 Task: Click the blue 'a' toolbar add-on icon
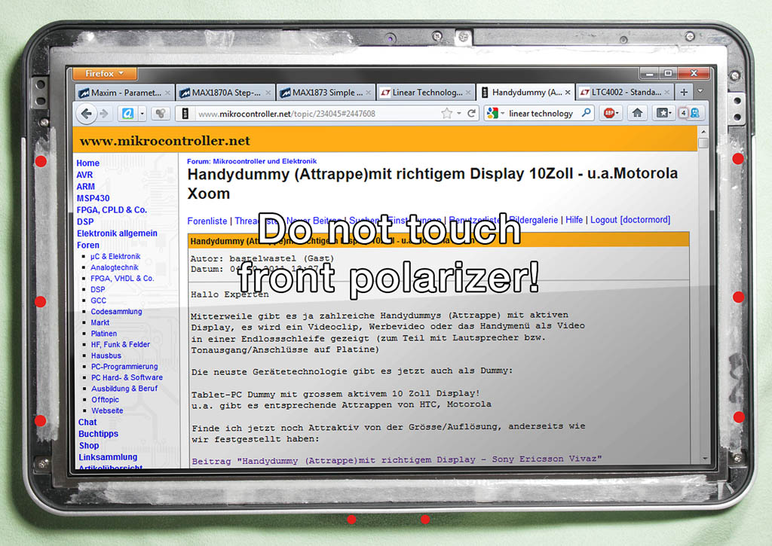coord(128,114)
